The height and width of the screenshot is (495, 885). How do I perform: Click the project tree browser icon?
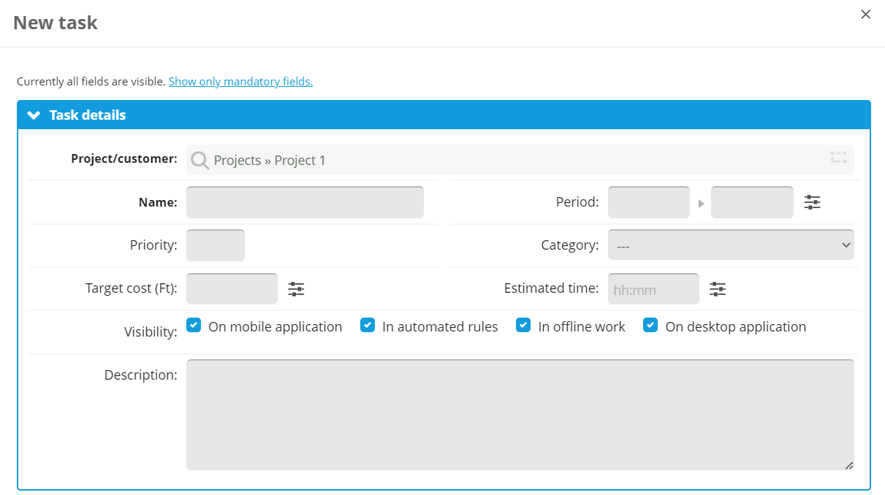click(x=837, y=158)
